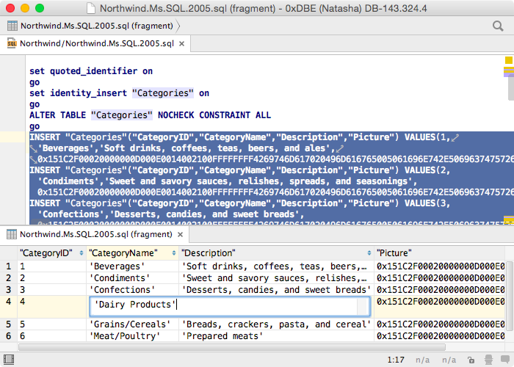Viewport: 514px width, 367px height.
Task: Sort by the "CategoryName" column arrows
Action: pos(174,253)
